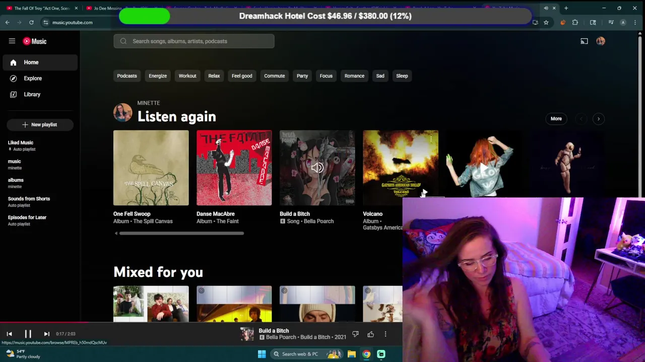The width and height of the screenshot is (645, 362).
Task: Select the Romance chip
Action: [354, 76]
